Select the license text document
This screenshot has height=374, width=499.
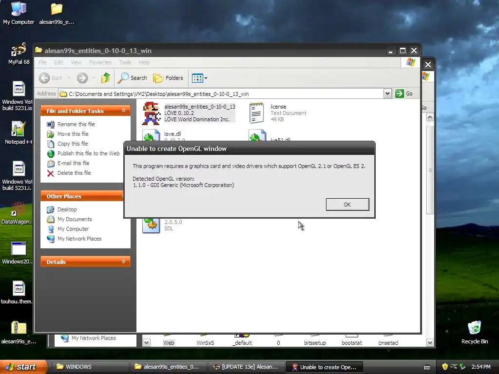pos(278,113)
